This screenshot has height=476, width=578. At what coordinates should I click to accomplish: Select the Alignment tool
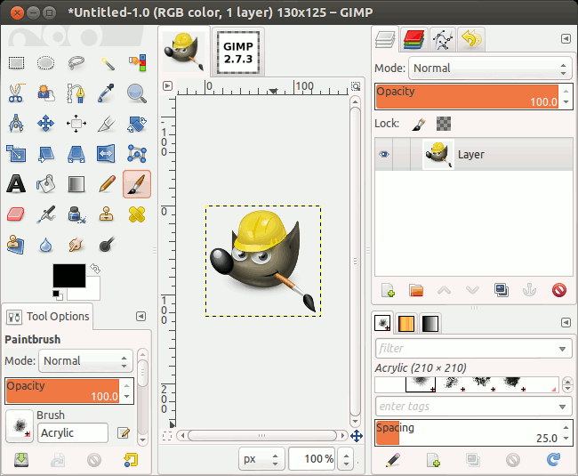click(x=76, y=123)
